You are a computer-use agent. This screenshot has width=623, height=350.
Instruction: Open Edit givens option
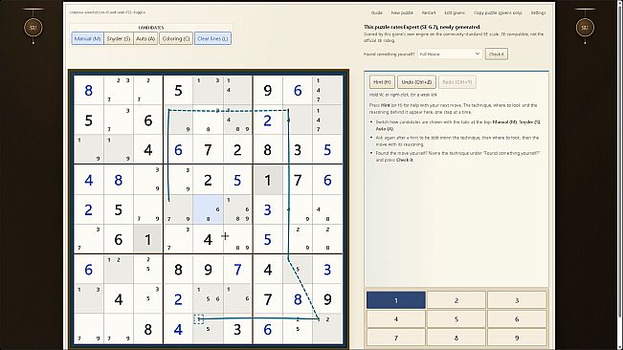coord(455,12)
